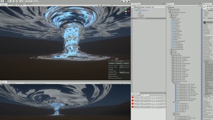Image resolution: width=213 pixels, height=120 pixels.
Task: Collapse the Assets root folder
Action: (x=167, y=8)
